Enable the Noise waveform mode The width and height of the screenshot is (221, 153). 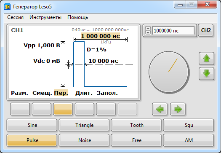click(x=84, y=140)
